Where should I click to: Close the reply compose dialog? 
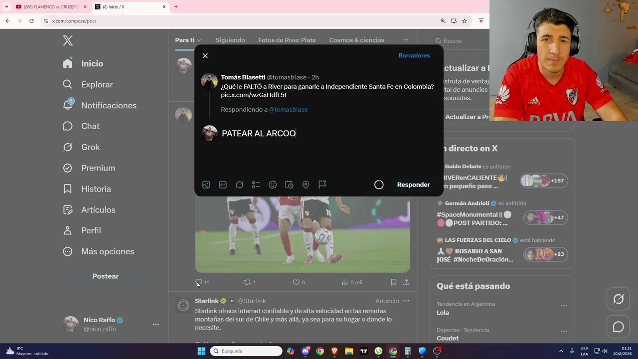205,56
